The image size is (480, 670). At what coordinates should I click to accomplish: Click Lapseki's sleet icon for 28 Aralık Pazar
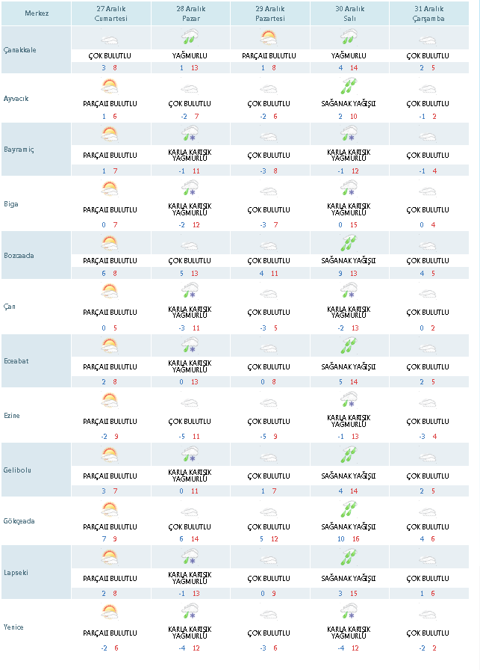coord(190,559)
